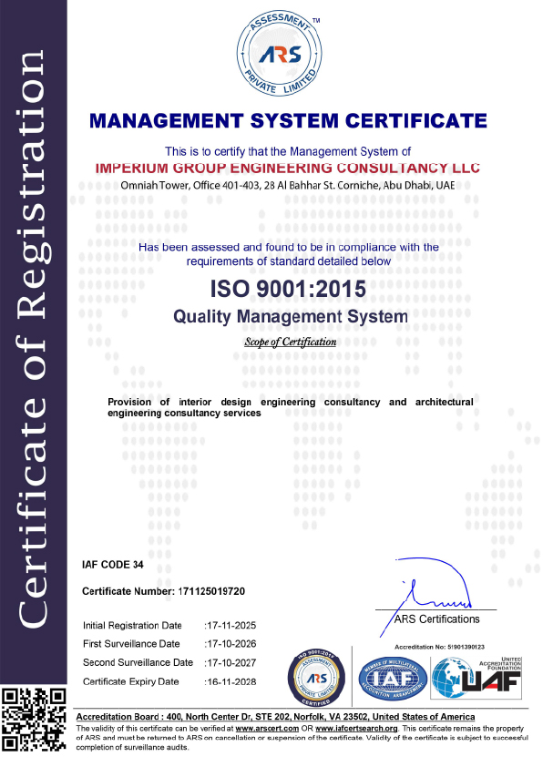Click the ISO 9001:2015 ARS certified seal
Viewport: 543px width, 767px height.
[316, 678]
